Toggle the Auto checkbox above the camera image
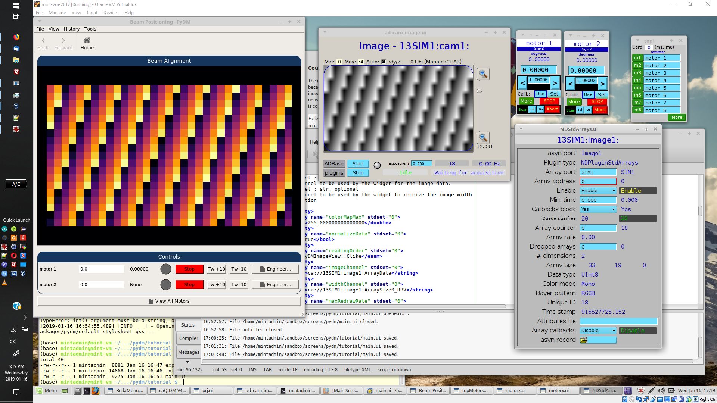The image size is (717, 403). tap(384, 62)
